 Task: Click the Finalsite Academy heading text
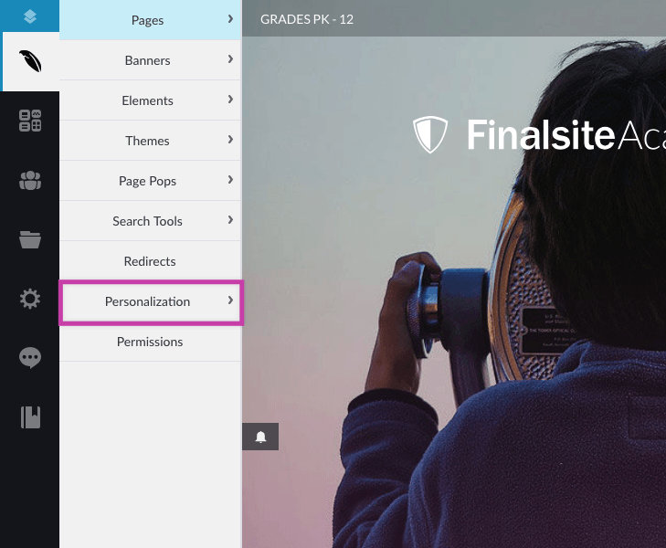[x=566, y=135]
